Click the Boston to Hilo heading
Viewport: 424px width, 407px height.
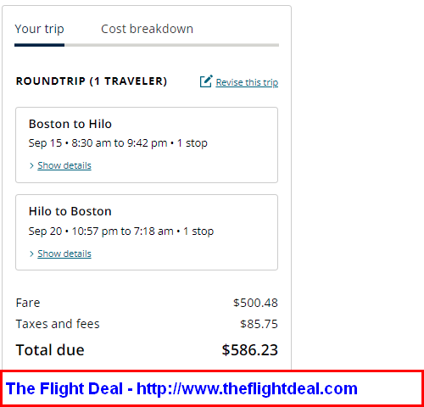point(70,124)
